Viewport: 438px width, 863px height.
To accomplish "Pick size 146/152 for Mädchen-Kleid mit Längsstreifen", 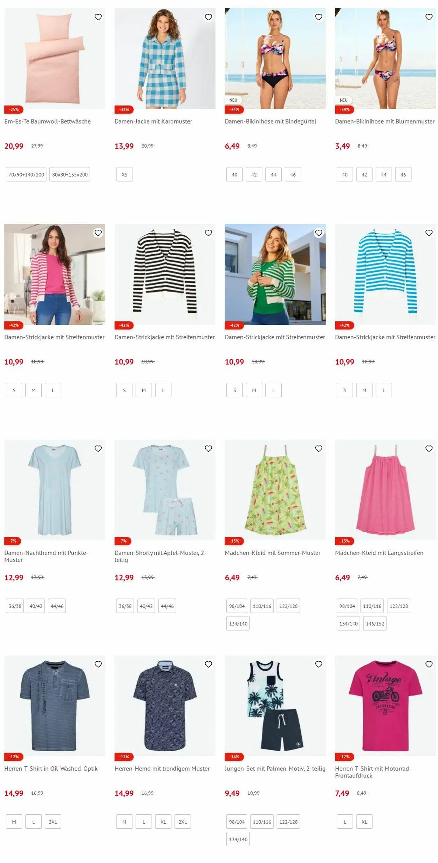I will (375, 623).
